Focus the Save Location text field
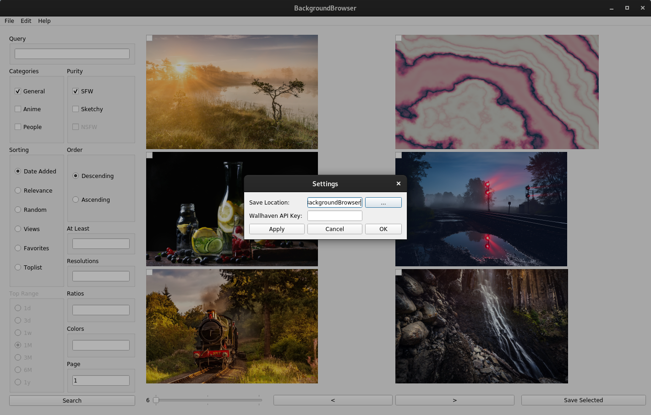 click(x=335, y=202)
